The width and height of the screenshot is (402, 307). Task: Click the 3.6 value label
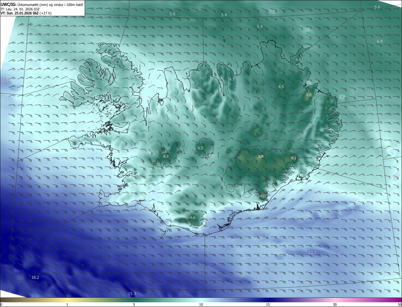pyautogui.click(x=309, y=95)
